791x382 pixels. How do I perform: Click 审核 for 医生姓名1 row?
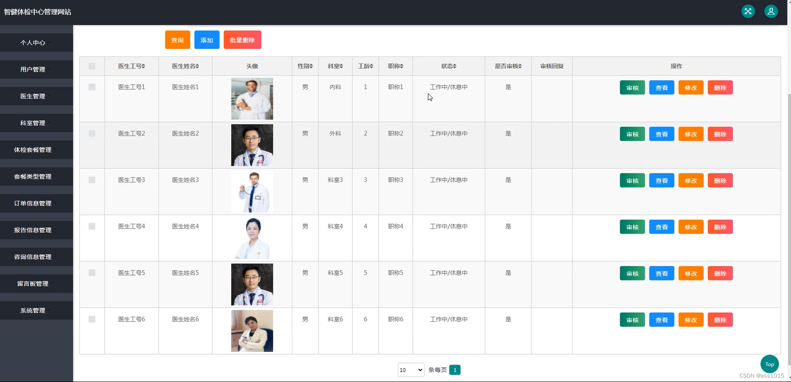pyautogui.click(x=632, y=88)
